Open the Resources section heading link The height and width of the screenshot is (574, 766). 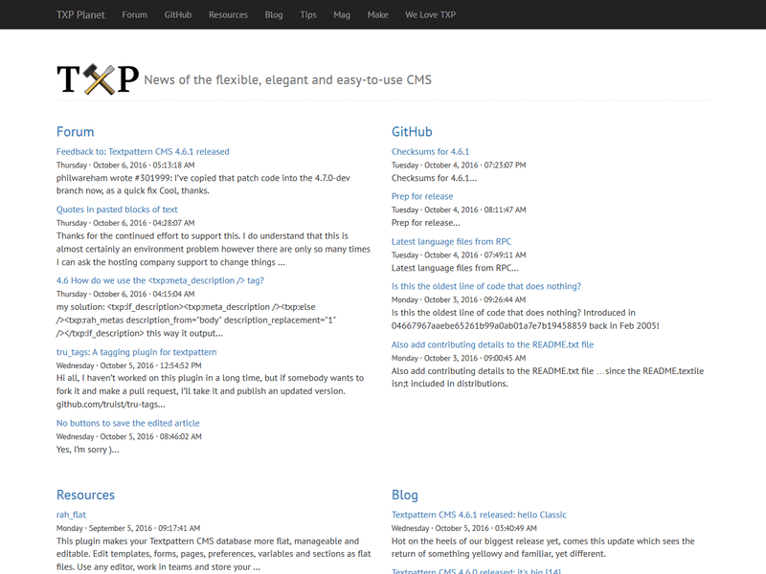(x=85, y=495)
